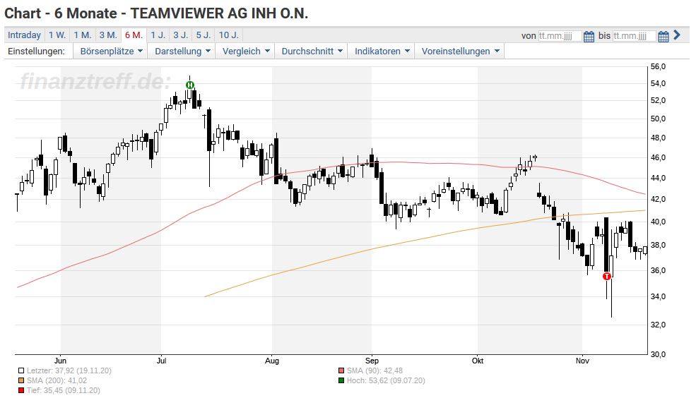Click the red Tief legend swatch
The width and height of the screenshot is (696, 398).
coord(21,390)
